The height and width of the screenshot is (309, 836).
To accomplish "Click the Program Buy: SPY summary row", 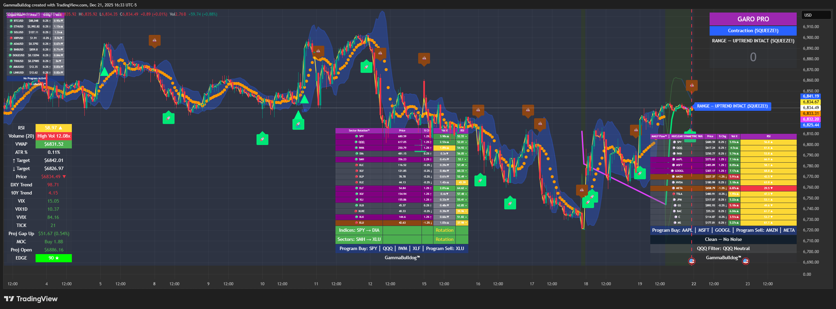I will tap(402, 249).
